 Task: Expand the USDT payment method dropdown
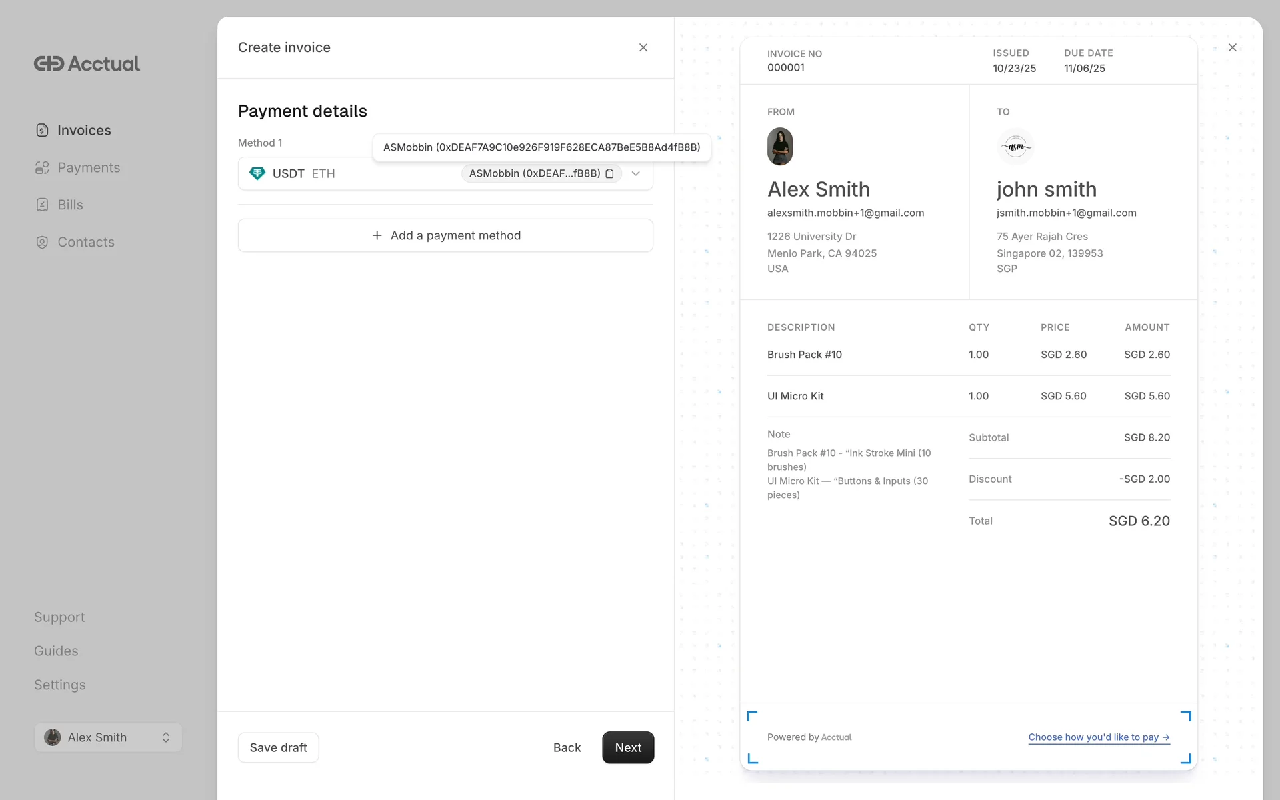tap(636, 174)
